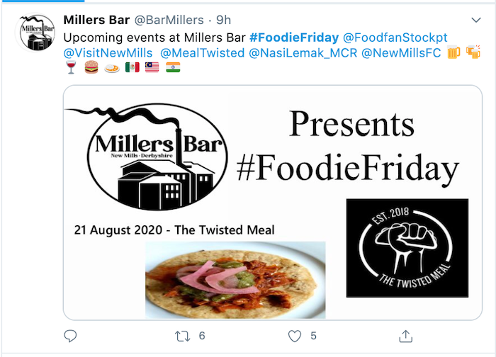Retweet the Millers Bar tweet
The height and width of the screenshot is (357, 496).
tap(181, 336)
